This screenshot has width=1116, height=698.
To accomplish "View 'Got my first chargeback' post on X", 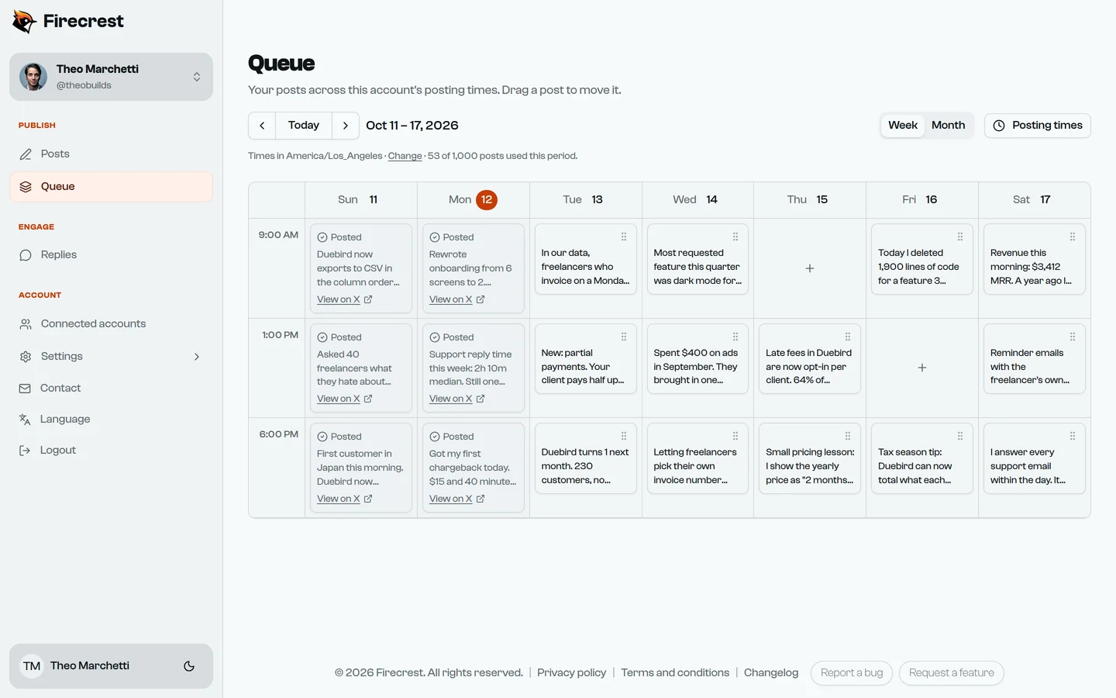I will (x=457, y=499).
